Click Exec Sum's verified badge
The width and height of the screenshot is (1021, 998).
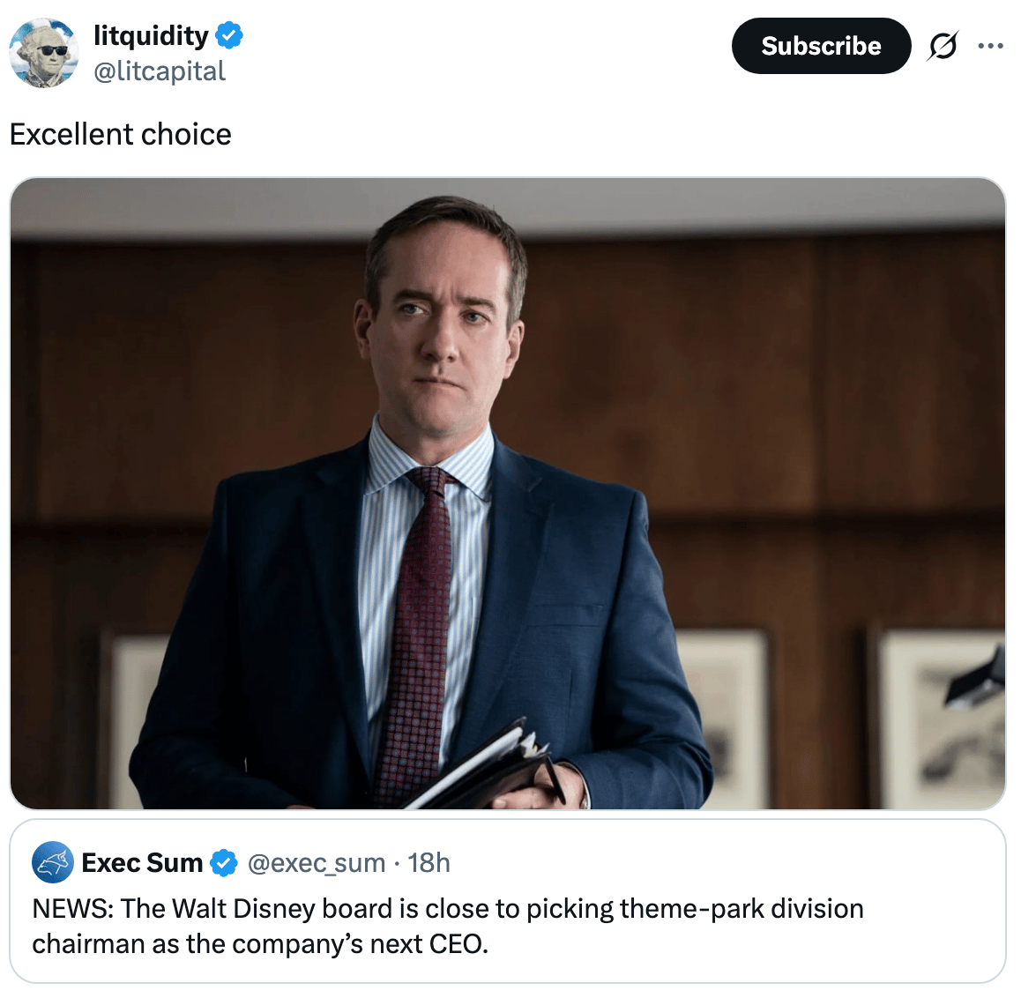[x=223, y=862]
